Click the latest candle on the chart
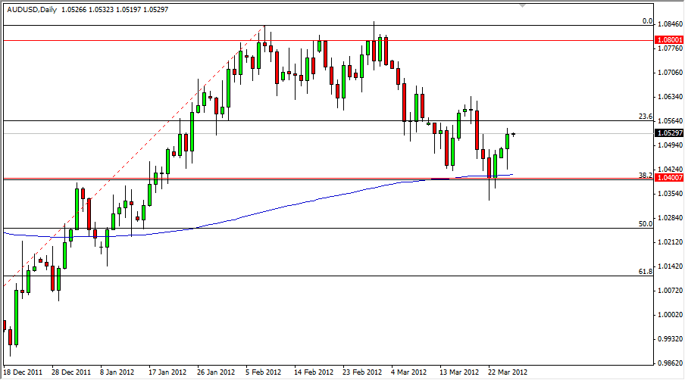 point(514,134)
